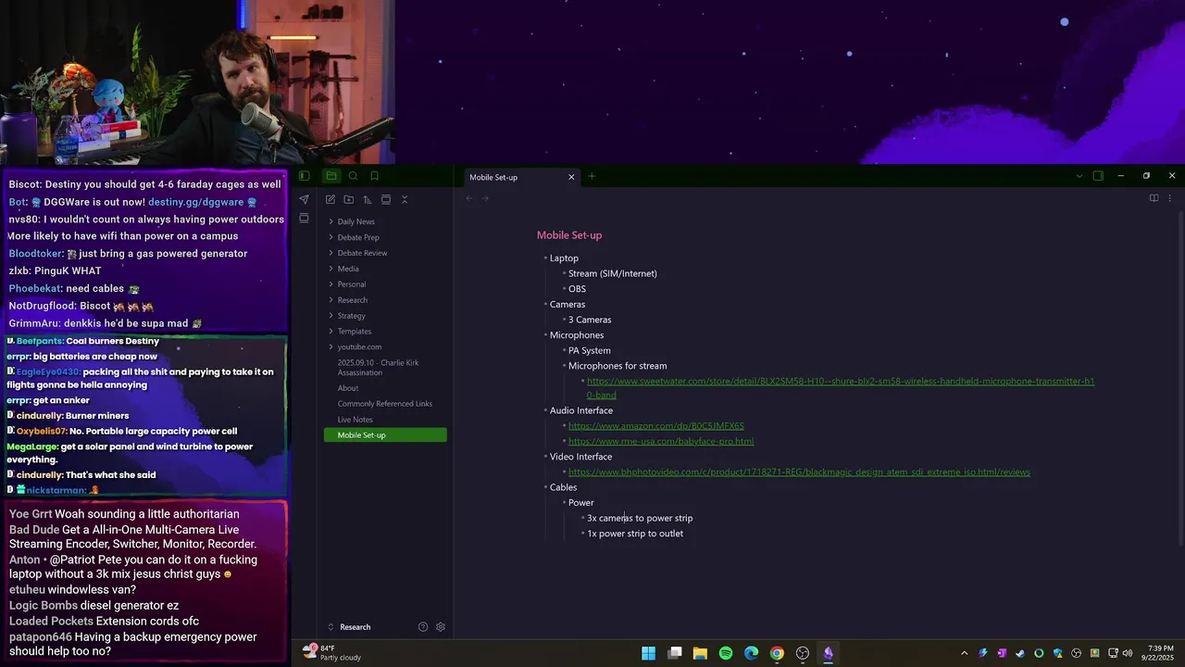This screenshot has height=667, width=1185.
Task: Open OBS Studio from taskbar
Action: tap(803, 653)
